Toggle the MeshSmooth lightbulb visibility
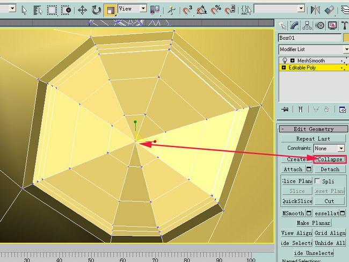Image resolution: width=349 pixels, height=262 pixels. coord(285,60)
